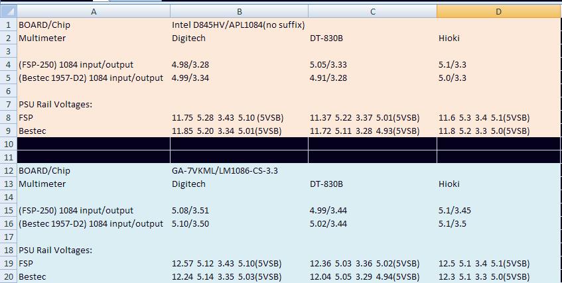Image resolution: width=562 pixels, height=283 pixels.
Task: Click the '5.02/3.44' cell
Action: coord(372,223)
